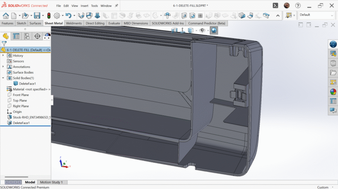Image resolution: width=338 pixels, height=189 pixels.
Task: Open Custom Properties in the task pane
Action: pos(333,101)
